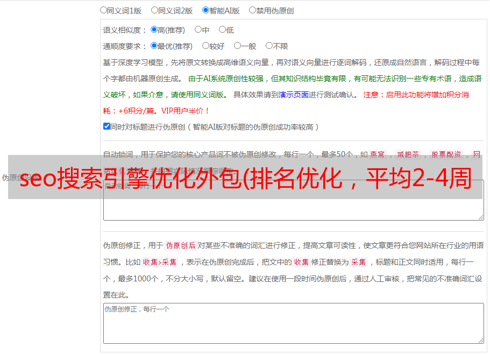Set 语义相似度 to 中
Screen dimensions: 490x354
[x=198, y=30]
